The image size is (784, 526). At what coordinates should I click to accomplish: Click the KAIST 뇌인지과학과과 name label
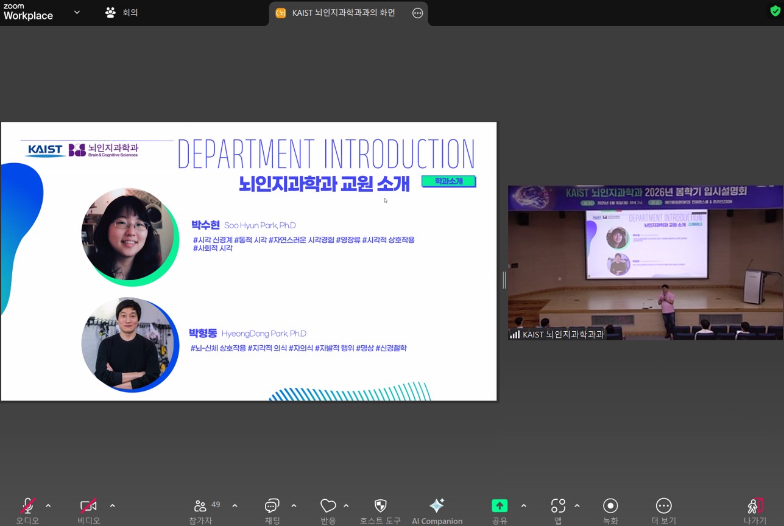coord(563,334)
